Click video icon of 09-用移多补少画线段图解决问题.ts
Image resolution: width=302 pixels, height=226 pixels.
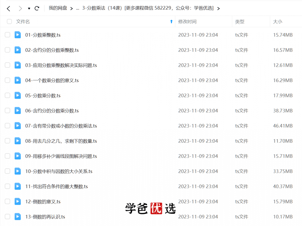[x=18, y=156]
